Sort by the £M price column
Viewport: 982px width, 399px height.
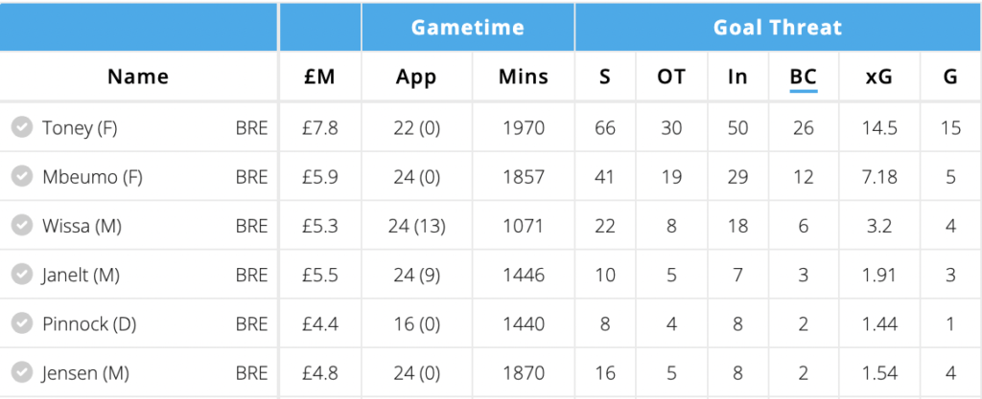pos(319,77)
